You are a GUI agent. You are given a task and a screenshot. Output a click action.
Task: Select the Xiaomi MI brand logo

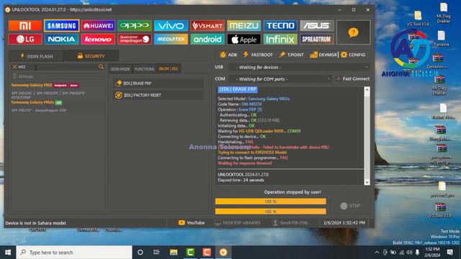(x=25, y=26)
